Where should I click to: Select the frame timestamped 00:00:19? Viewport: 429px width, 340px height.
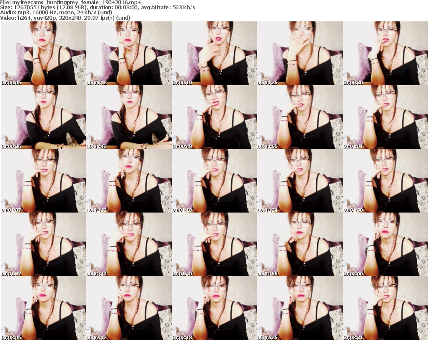click(214, 53)
